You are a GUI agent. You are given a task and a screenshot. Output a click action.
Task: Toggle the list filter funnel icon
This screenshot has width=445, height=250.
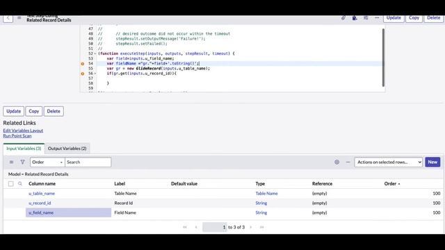[22, 162]
